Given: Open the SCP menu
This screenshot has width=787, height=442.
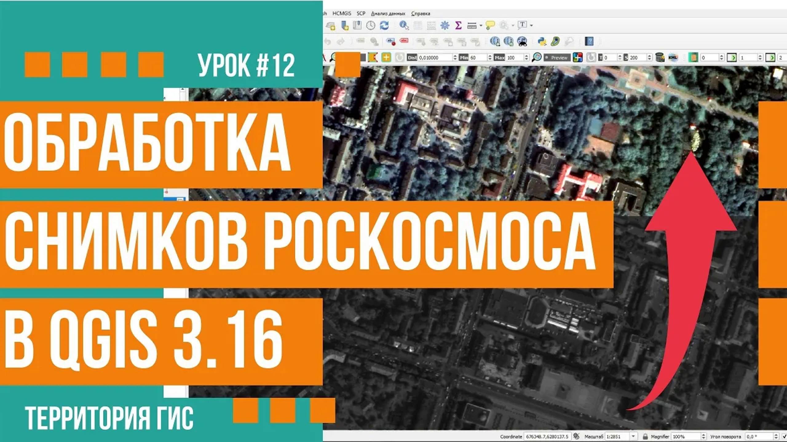Looking at the screenshot, I should click(361, 14).
